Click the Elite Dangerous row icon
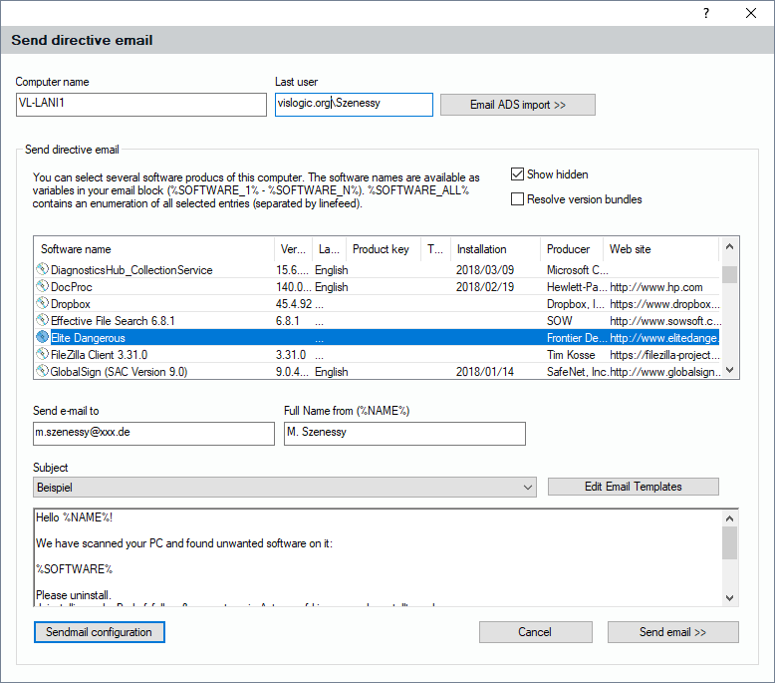The width and height of the screenshot is (775, 683). coord(42,338)
